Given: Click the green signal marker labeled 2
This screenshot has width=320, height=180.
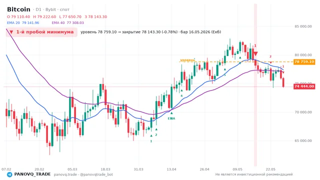Looking at the screenshot, I should click(x=156, y=129).
